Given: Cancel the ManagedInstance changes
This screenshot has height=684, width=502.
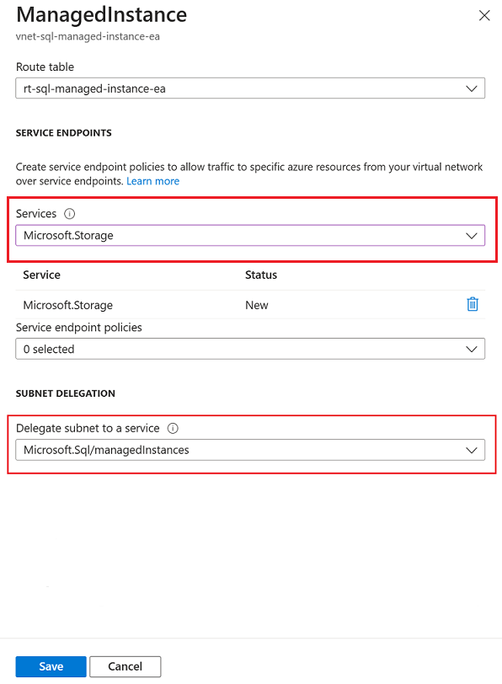Looking at the screenshot, I should pos(125,666).
